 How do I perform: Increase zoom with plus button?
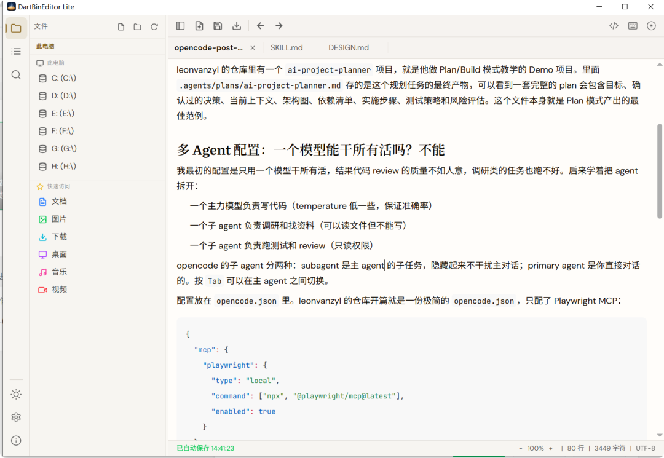click(550, 448)
